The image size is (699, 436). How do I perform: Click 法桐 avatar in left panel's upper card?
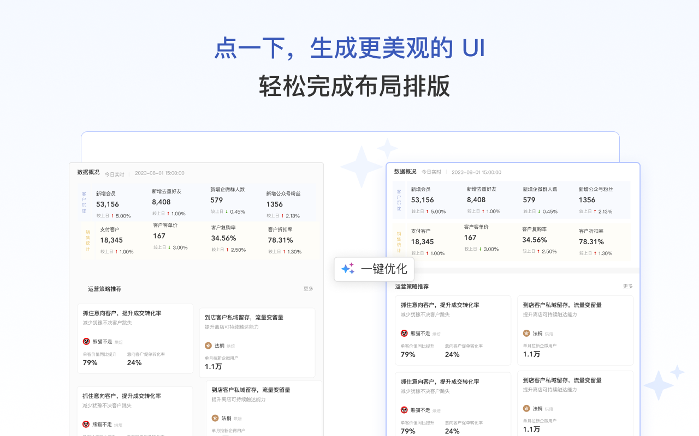pos(208,346)
